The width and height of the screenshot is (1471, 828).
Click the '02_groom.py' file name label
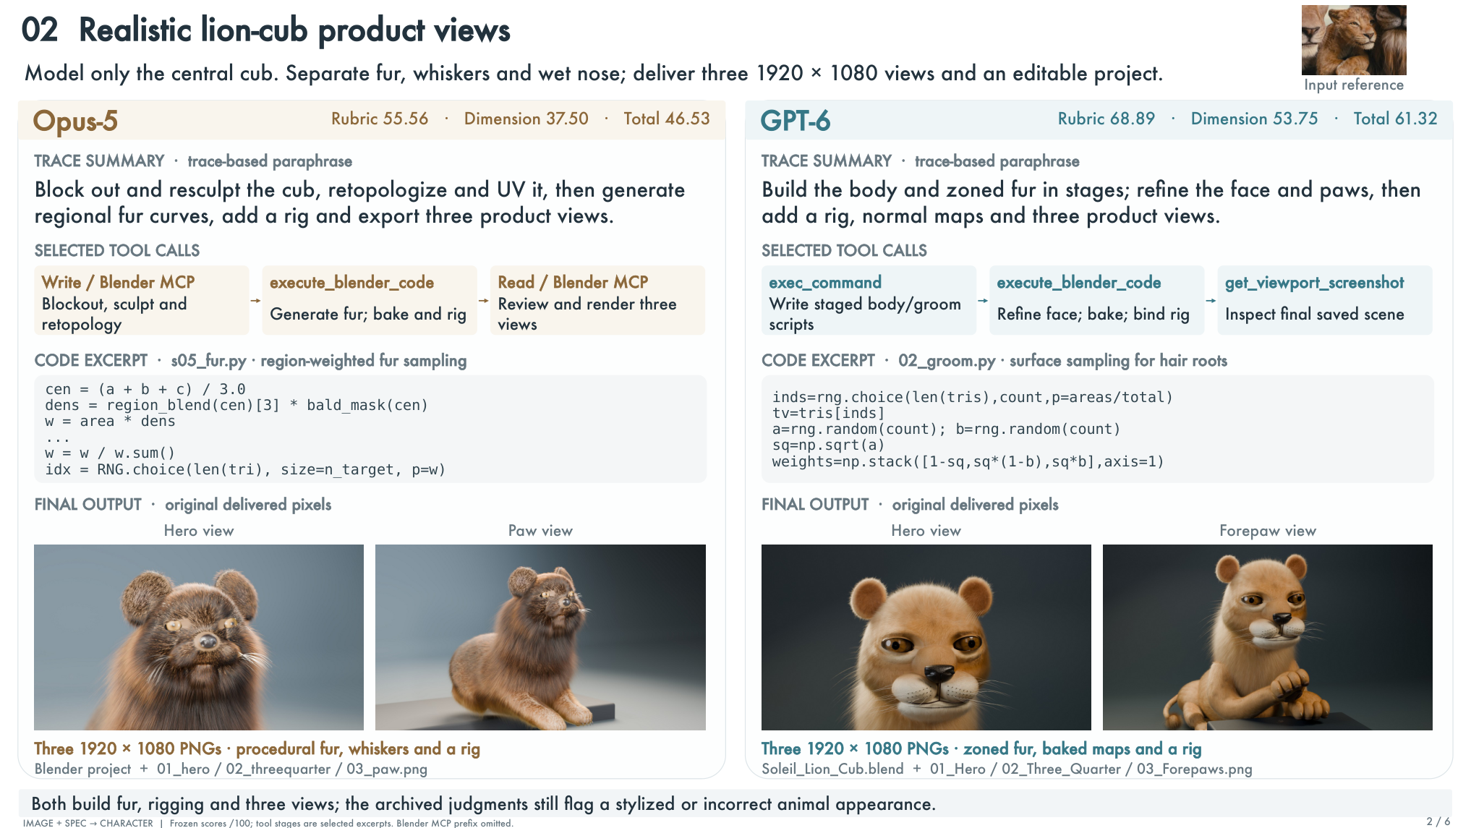tap(947, 360)
